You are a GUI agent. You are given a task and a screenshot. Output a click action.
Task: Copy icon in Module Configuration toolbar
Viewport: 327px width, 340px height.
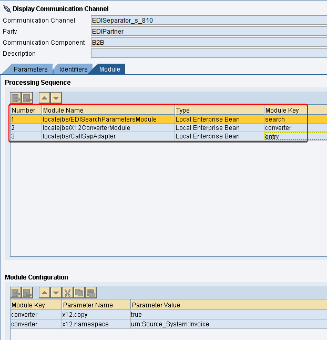point(79,293)
